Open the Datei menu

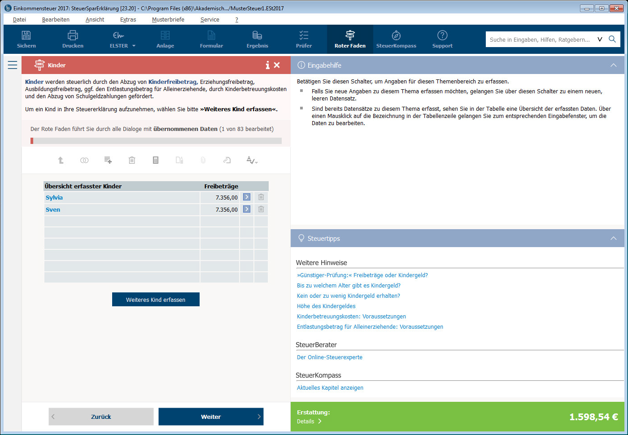click(x=20, y=20)
